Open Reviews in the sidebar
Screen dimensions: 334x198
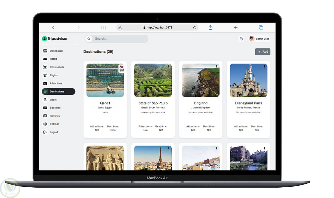coord(58,116)
